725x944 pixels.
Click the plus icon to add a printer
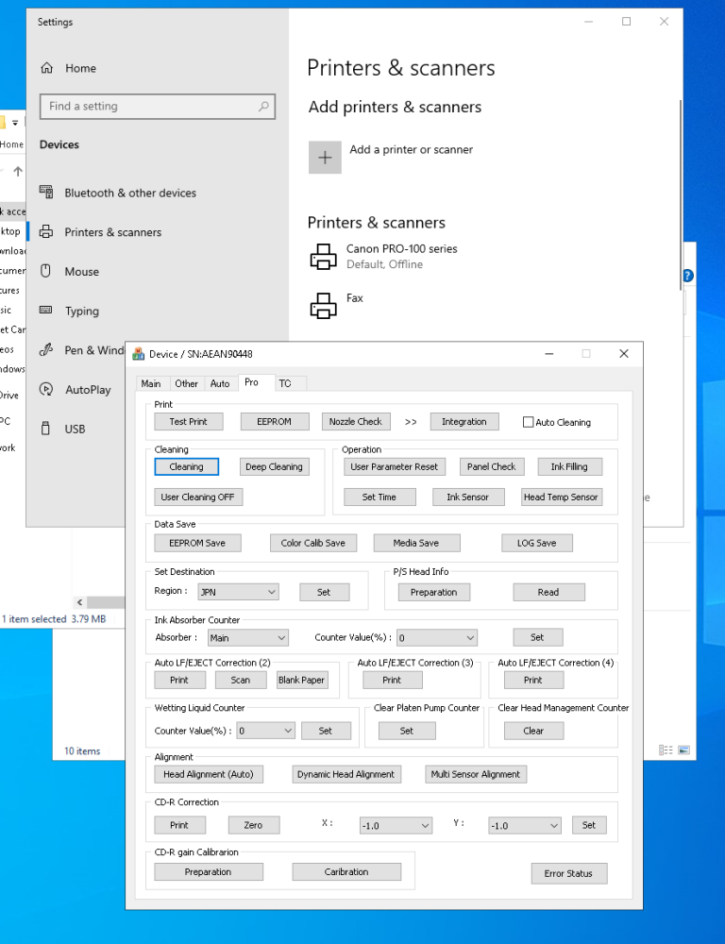[325, 158]
